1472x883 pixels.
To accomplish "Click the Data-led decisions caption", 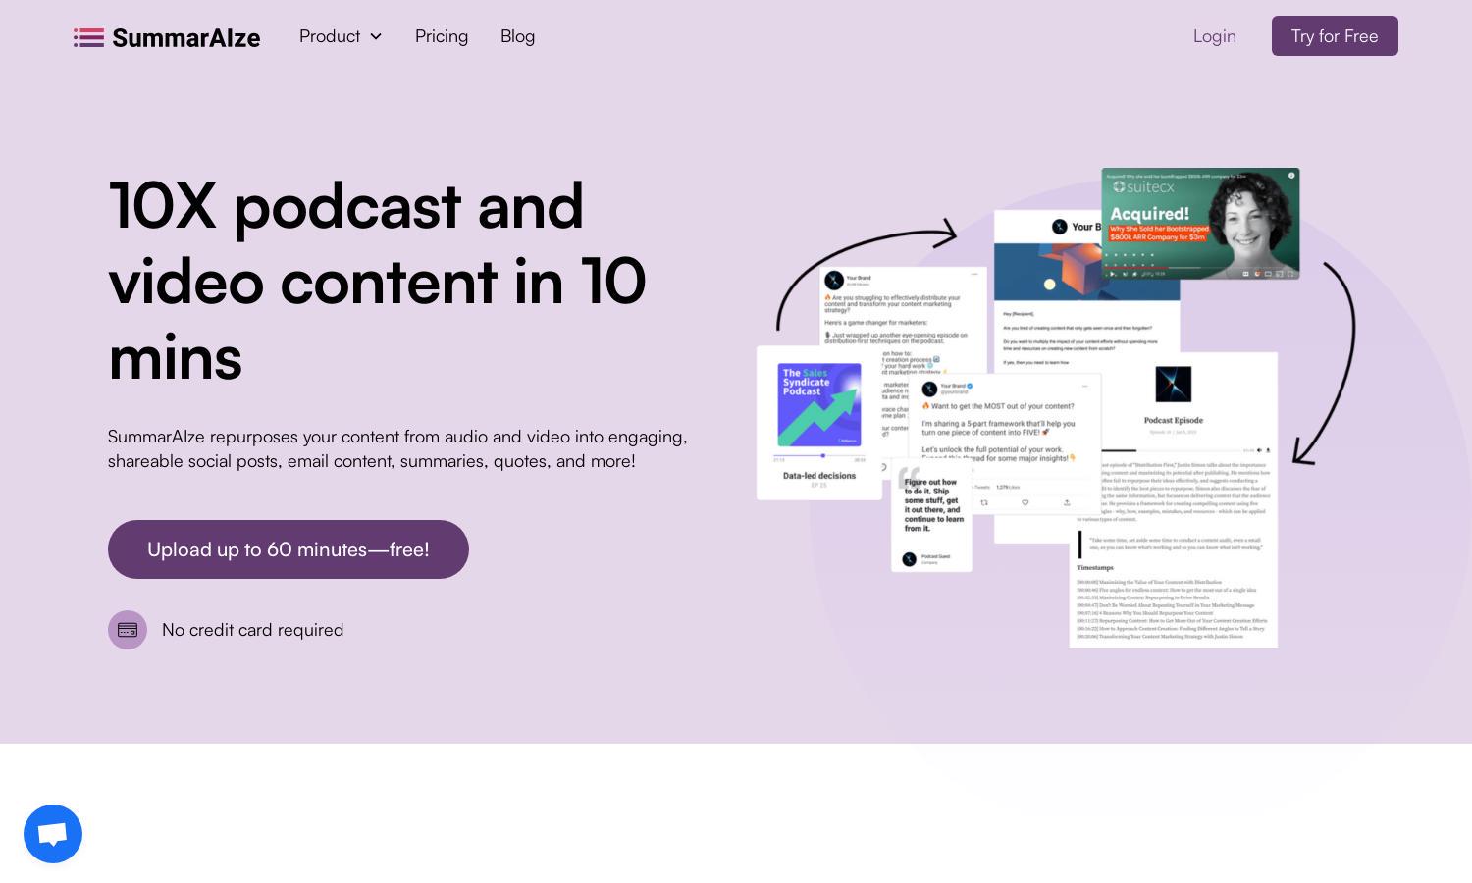I will click(819, 476).
